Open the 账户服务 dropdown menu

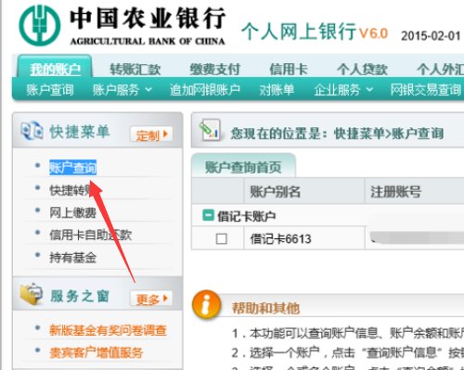(x=122, y=90)
